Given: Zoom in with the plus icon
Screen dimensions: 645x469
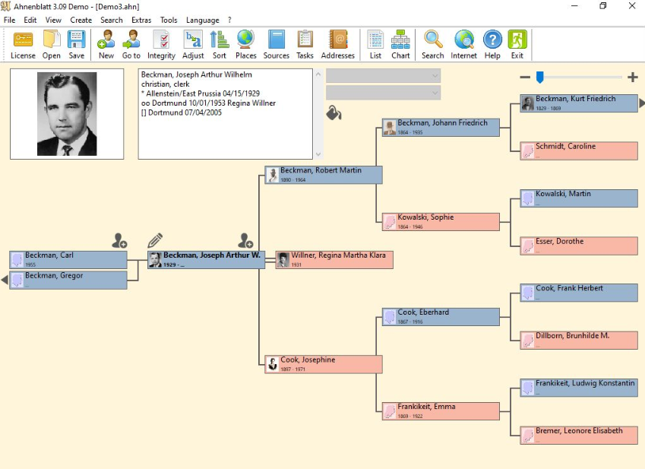Looking at the screenshot, I should point(633,77).
